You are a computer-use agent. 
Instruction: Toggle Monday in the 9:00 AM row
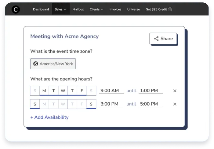tap(44, 91)
